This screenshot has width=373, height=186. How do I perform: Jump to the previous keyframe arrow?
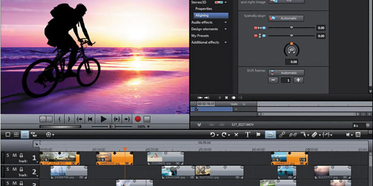pyautogui.click(x=199, y=98)
